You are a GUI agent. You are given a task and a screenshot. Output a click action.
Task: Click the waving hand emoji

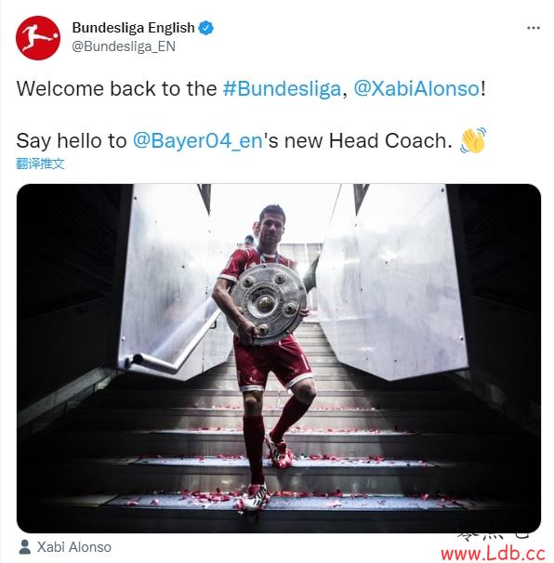473,140
